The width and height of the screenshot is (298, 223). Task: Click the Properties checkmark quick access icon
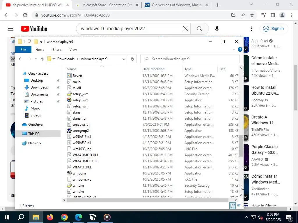[x=29, y=42]
